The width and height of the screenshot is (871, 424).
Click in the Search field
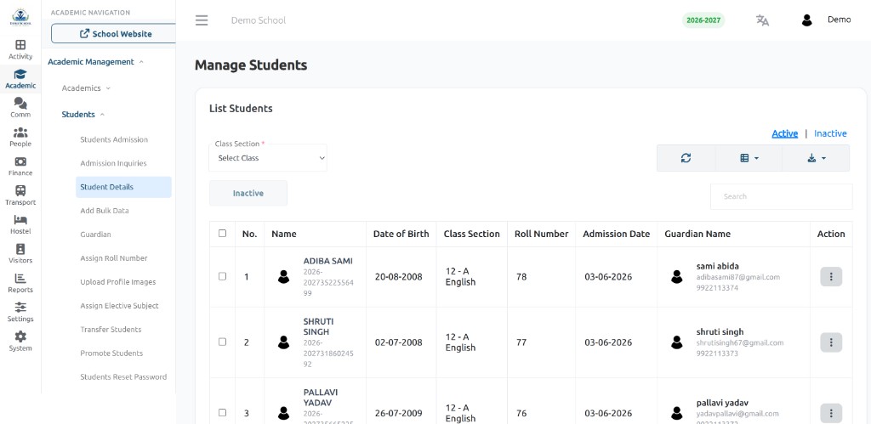(x=782, y=196)
